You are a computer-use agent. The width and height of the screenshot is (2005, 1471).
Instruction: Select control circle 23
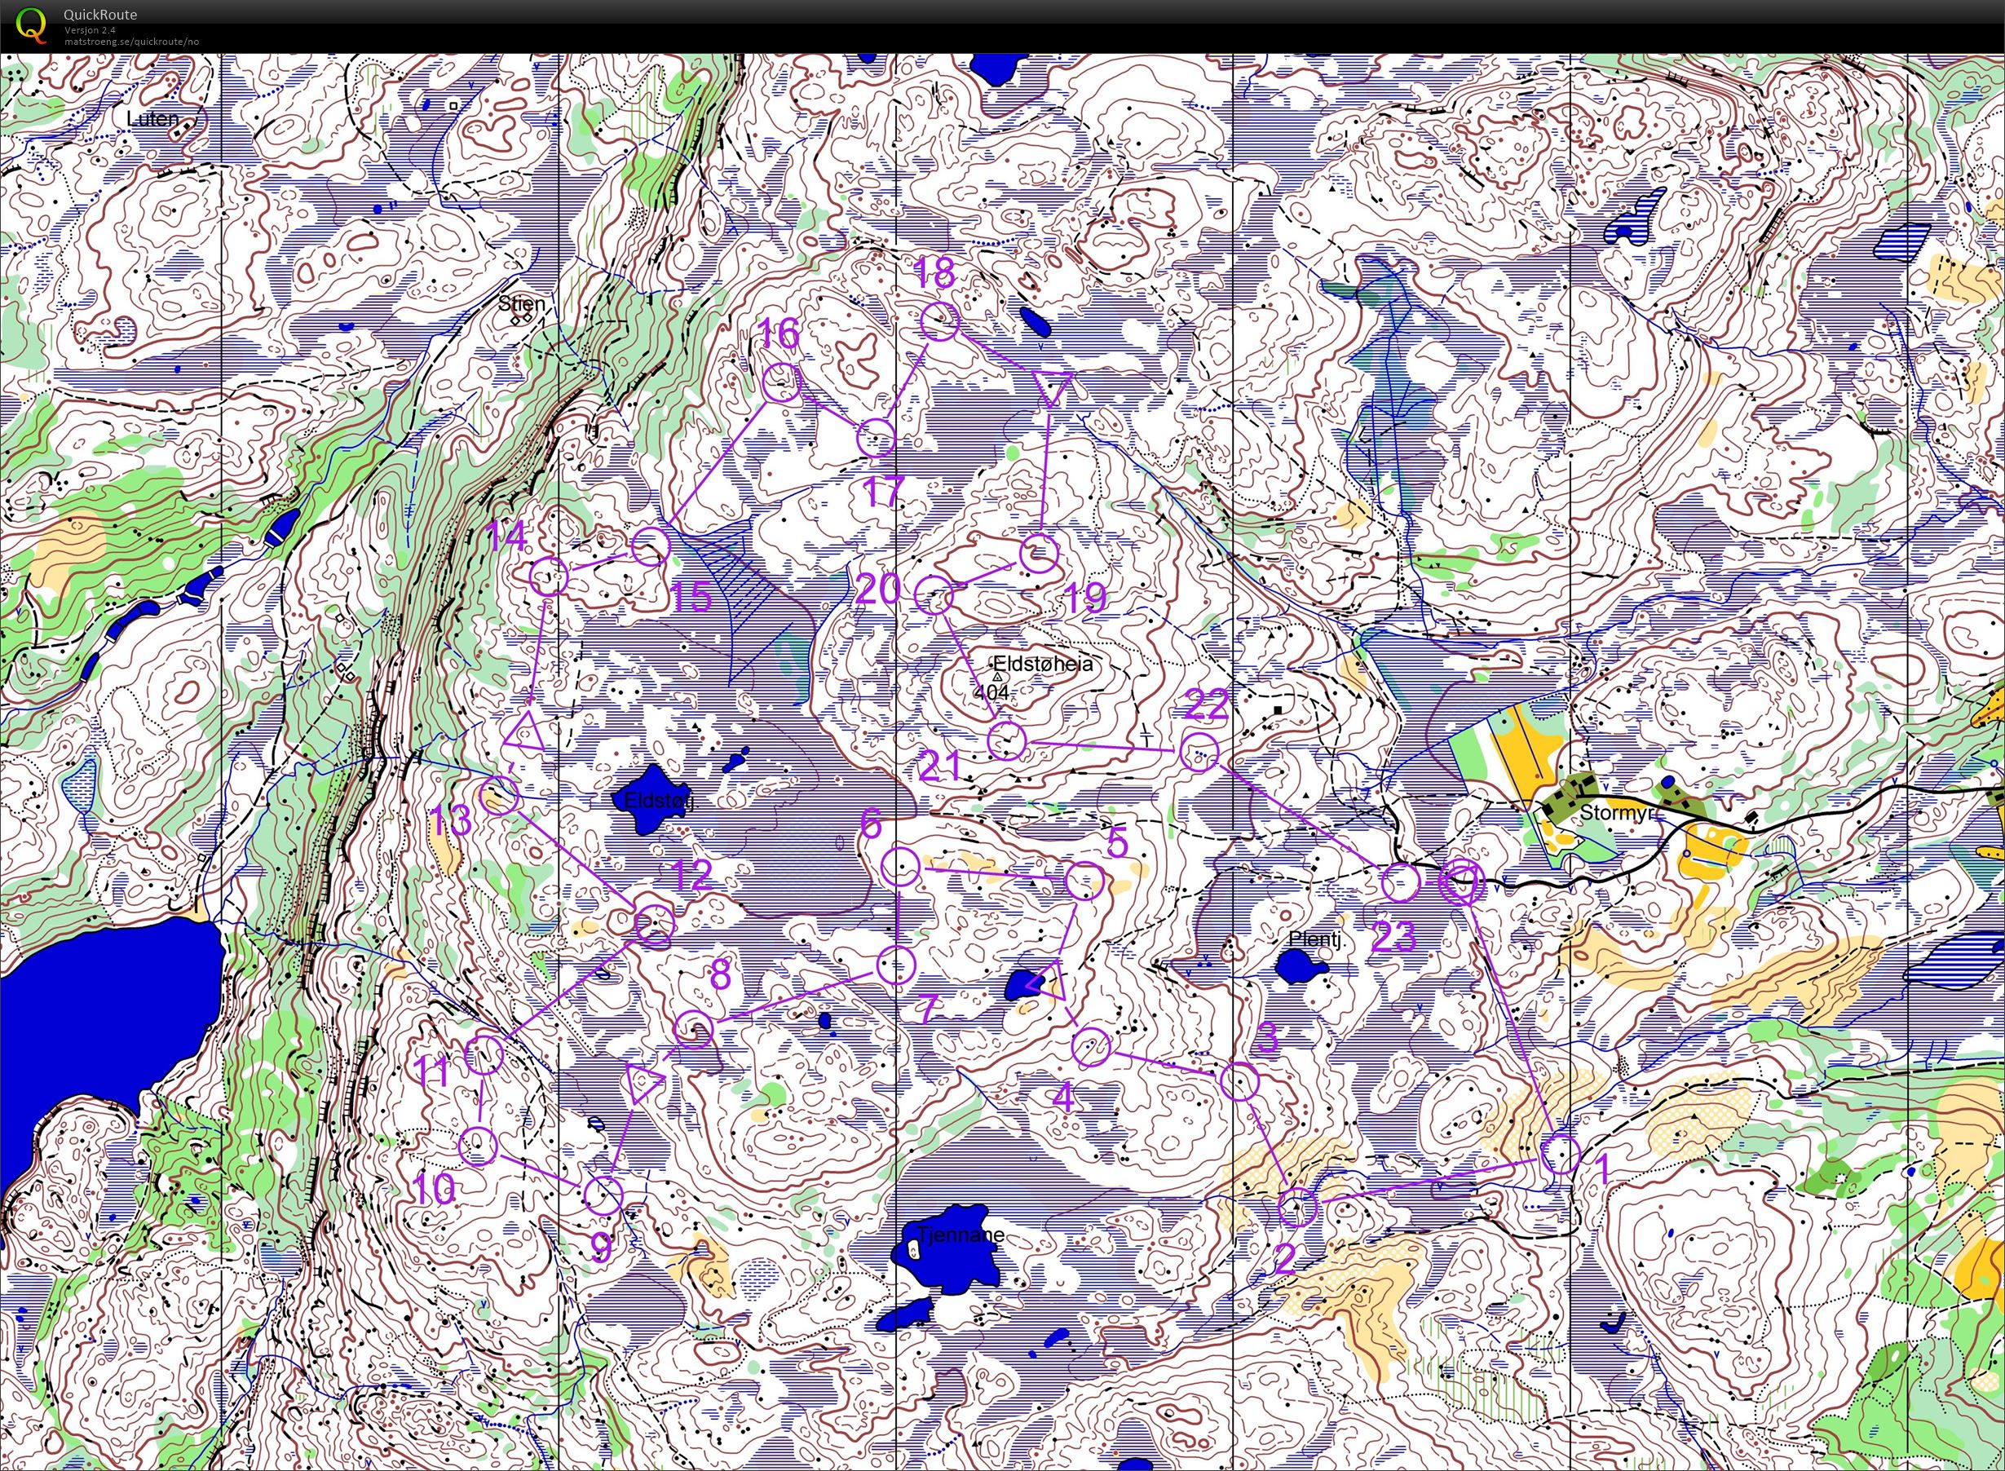click(x=1401, y=882)
